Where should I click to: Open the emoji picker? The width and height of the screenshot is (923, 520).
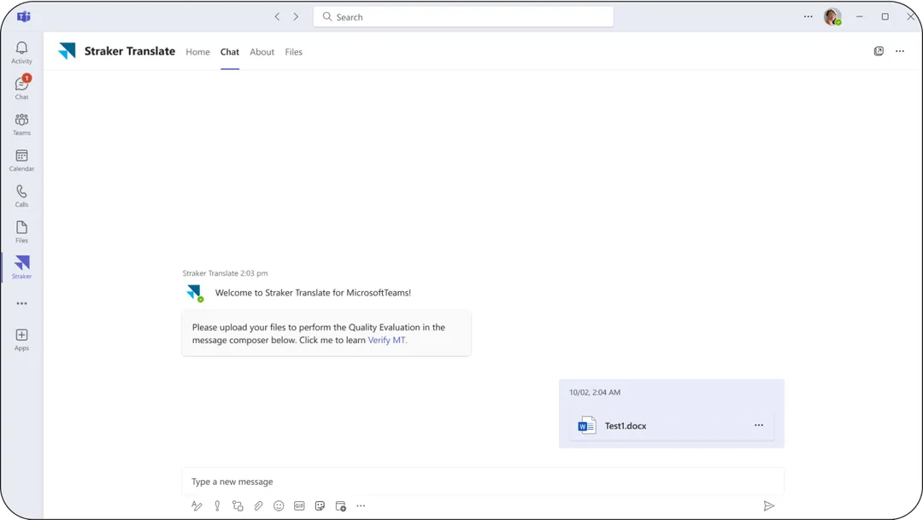pos(279,505)
